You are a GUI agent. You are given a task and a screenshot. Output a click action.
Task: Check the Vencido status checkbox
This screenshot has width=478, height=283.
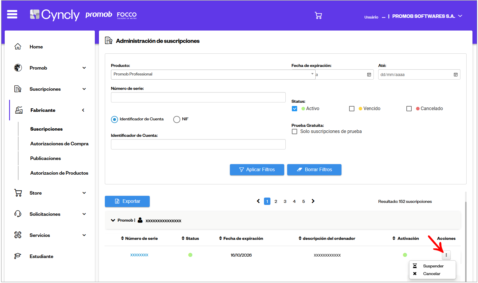coord(352,109)
